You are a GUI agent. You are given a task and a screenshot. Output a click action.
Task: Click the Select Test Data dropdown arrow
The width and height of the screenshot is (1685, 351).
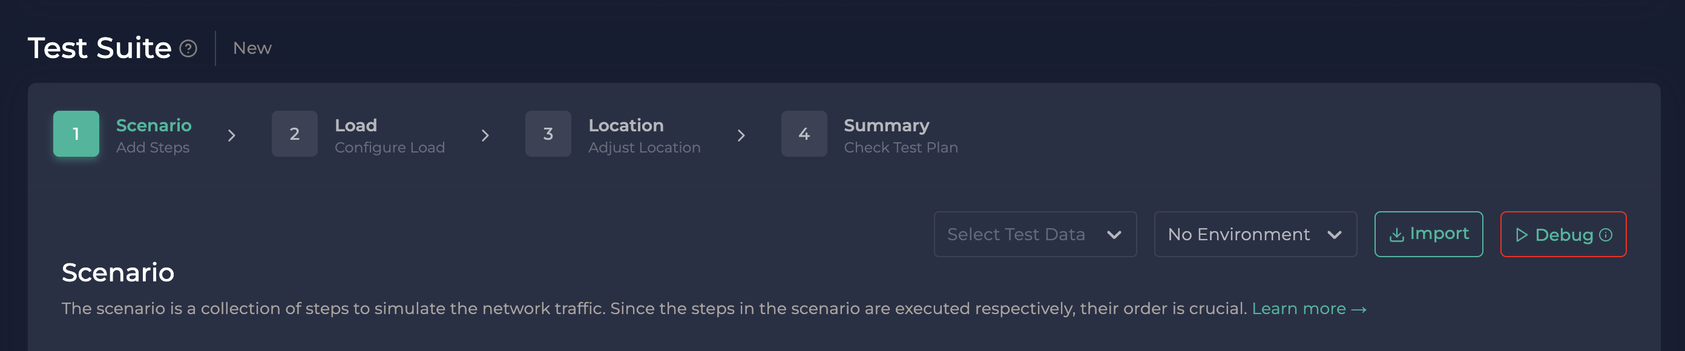[1114, 235]
